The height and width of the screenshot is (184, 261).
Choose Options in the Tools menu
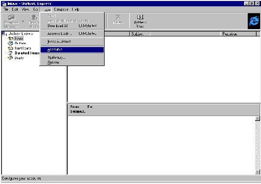coord(72,63)
